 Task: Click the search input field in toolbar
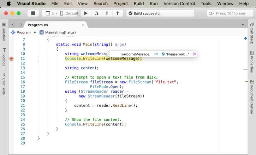coord(230,13)
